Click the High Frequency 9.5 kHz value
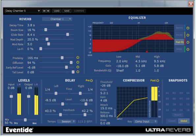Viewport: 196px width, 137px height. [x=160, y=61]
